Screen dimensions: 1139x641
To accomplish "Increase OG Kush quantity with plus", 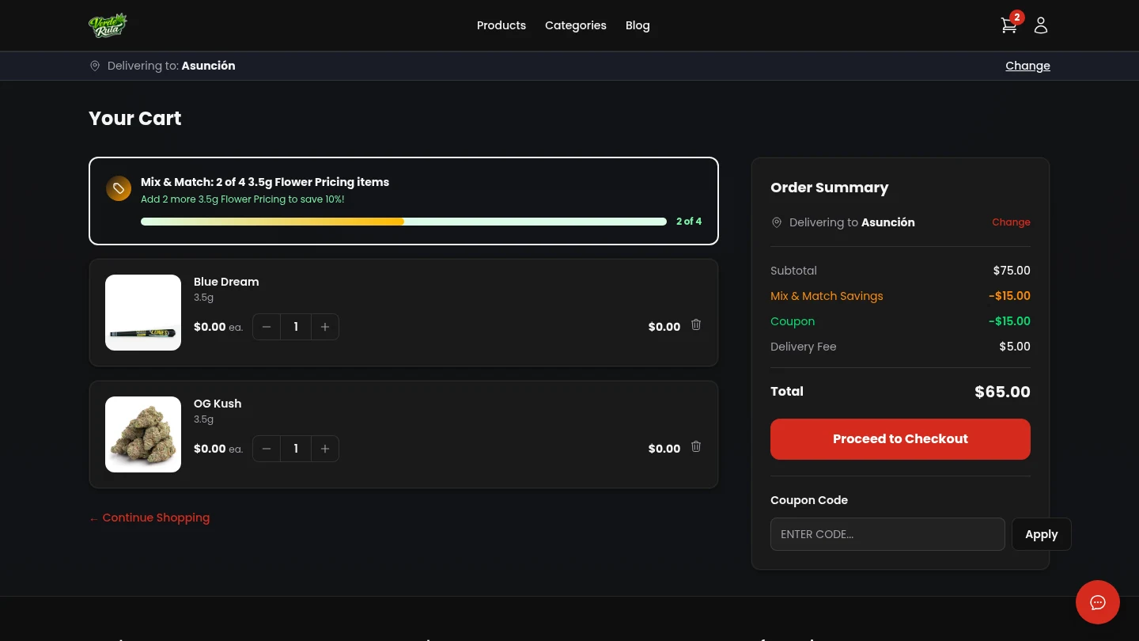I will point(324,449).
